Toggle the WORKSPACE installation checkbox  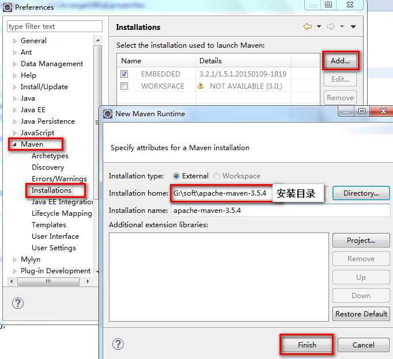[x=124, y=86]
